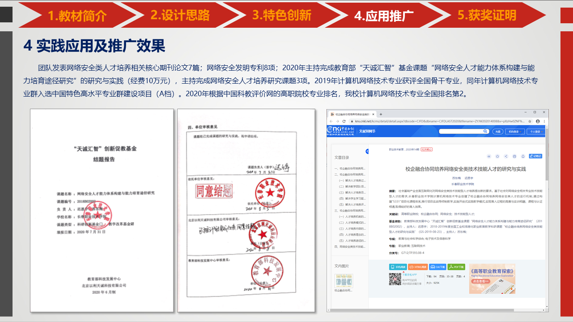Click the 记笔记 note button
This screenshot has width=573, height=322.
pyautogui.click(x=535, y=156)
